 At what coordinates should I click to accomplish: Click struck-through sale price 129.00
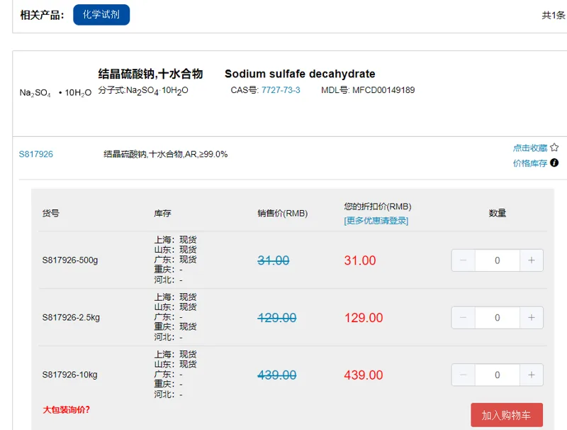pos(277,317)
